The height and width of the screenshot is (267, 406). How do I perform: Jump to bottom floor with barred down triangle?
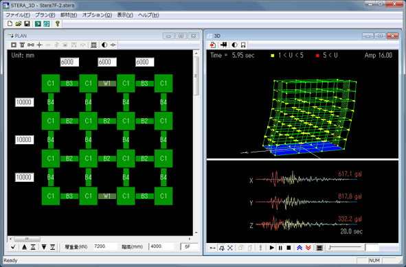53,247
